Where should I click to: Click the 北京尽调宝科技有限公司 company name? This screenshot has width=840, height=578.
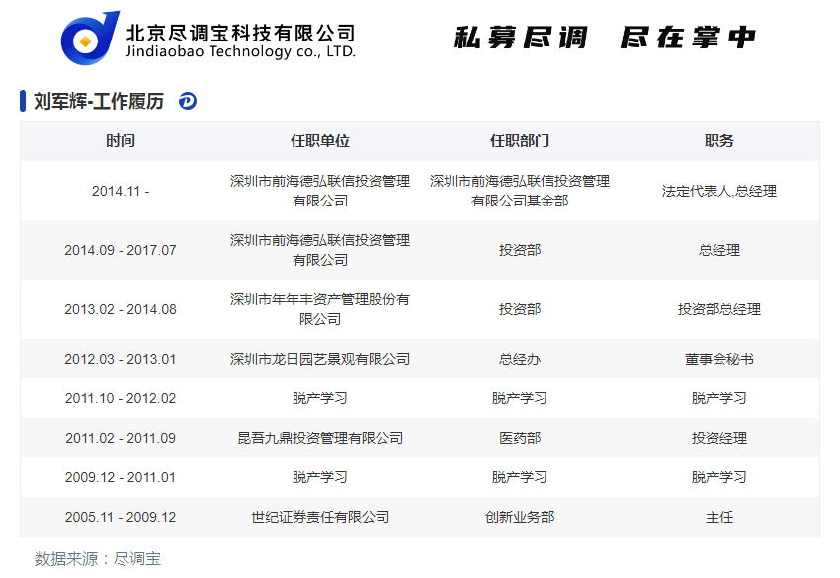(x=240, y=33)
